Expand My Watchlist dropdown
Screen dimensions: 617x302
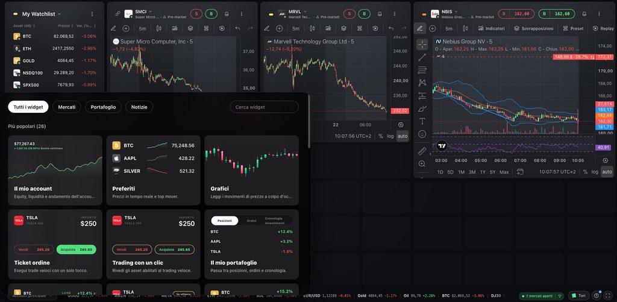point(60,14)
